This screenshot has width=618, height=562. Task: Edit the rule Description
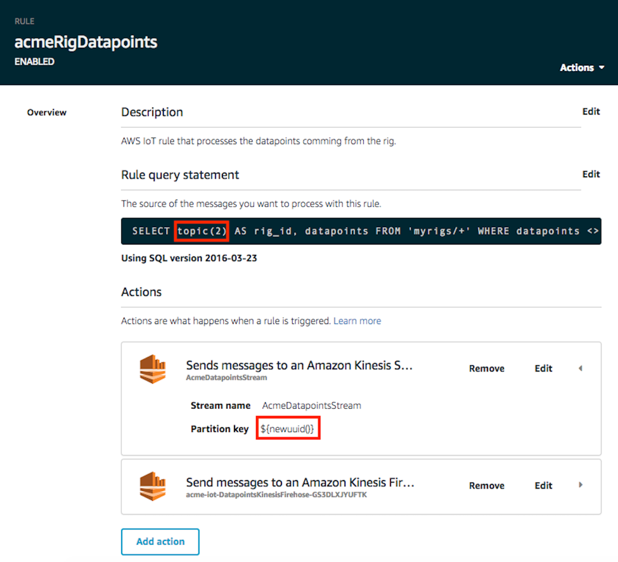click(591, 112)
